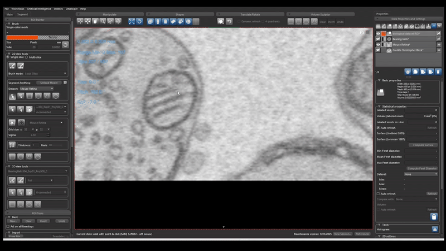Click the sphere shape icon
Image resolution: width=446 pixels, height=251 pixels.
pos(188,21)
